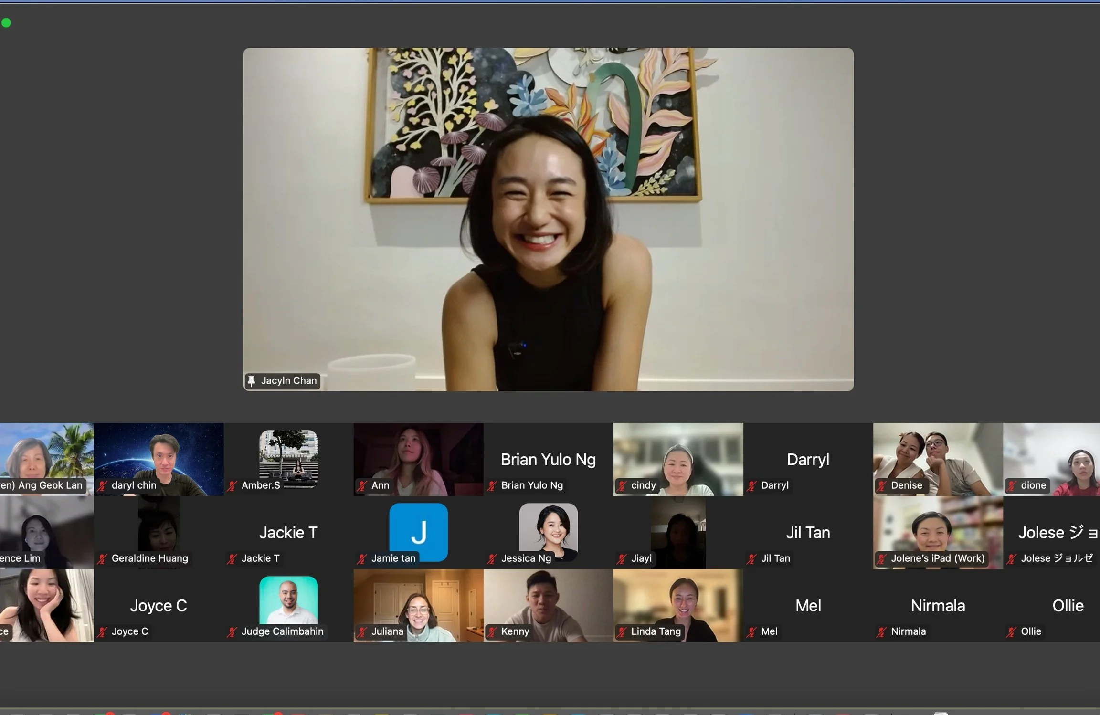Click the pin icon beside Jacyln Chan

(251, 381)
